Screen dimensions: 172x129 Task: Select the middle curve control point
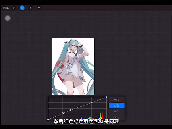pos(71,110)
